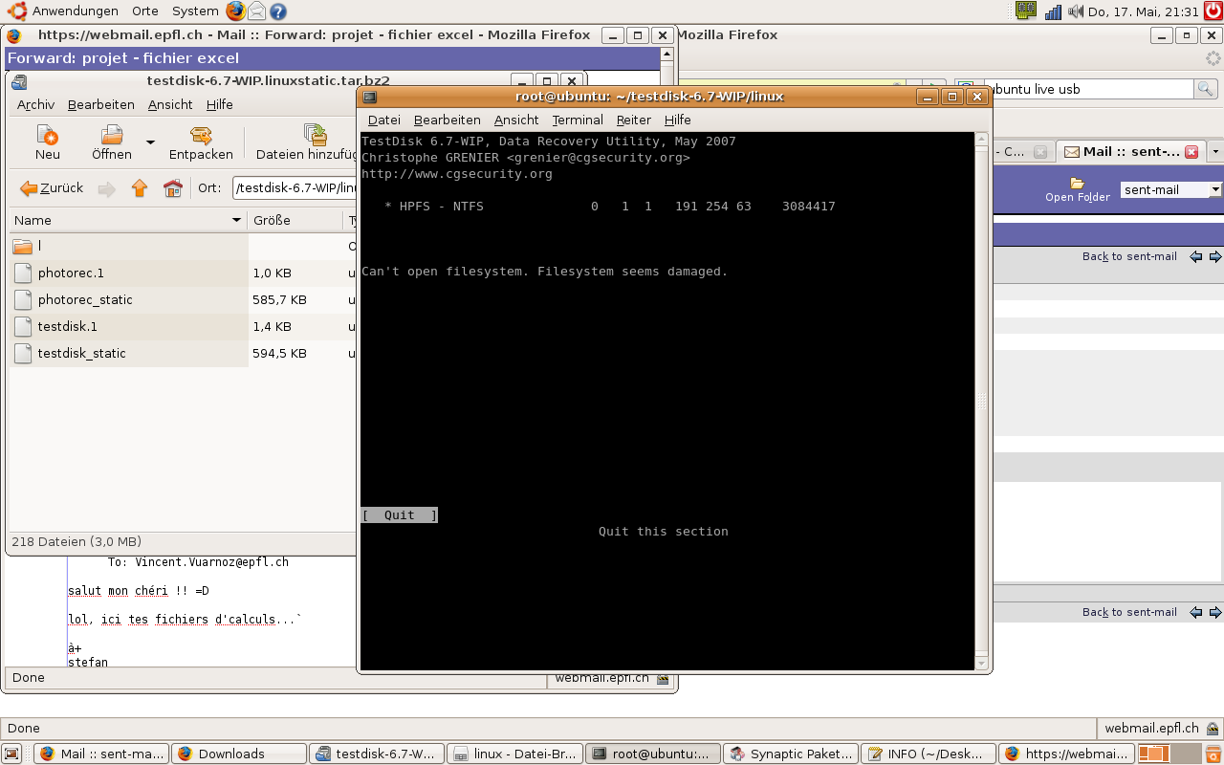This screenshot has width=1224, height=765.
Task: Click the volume speaker icon
Action: point(1076,11)
